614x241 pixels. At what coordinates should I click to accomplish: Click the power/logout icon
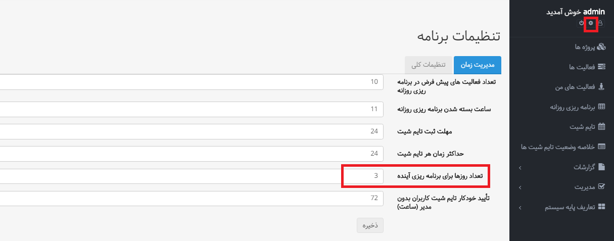coord(582,23)
